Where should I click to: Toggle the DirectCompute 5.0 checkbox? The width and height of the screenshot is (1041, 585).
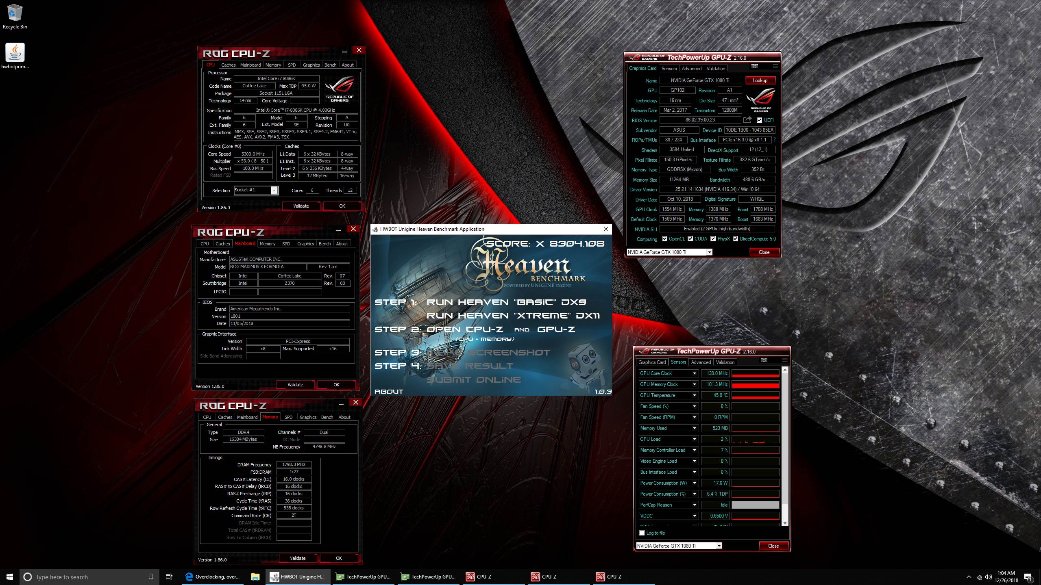point(735,239)
